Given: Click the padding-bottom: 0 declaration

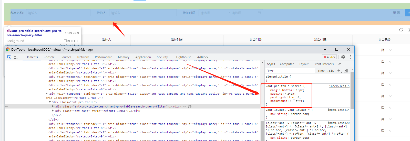Looking at the screenshot, I should click(x=285, y=97).
